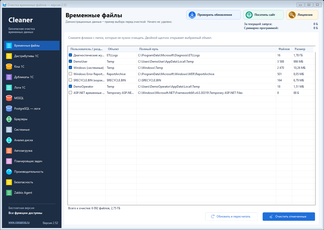Click the Производительность gauge icon
Screen dimensions: 324x230
[x=9, y=172]
